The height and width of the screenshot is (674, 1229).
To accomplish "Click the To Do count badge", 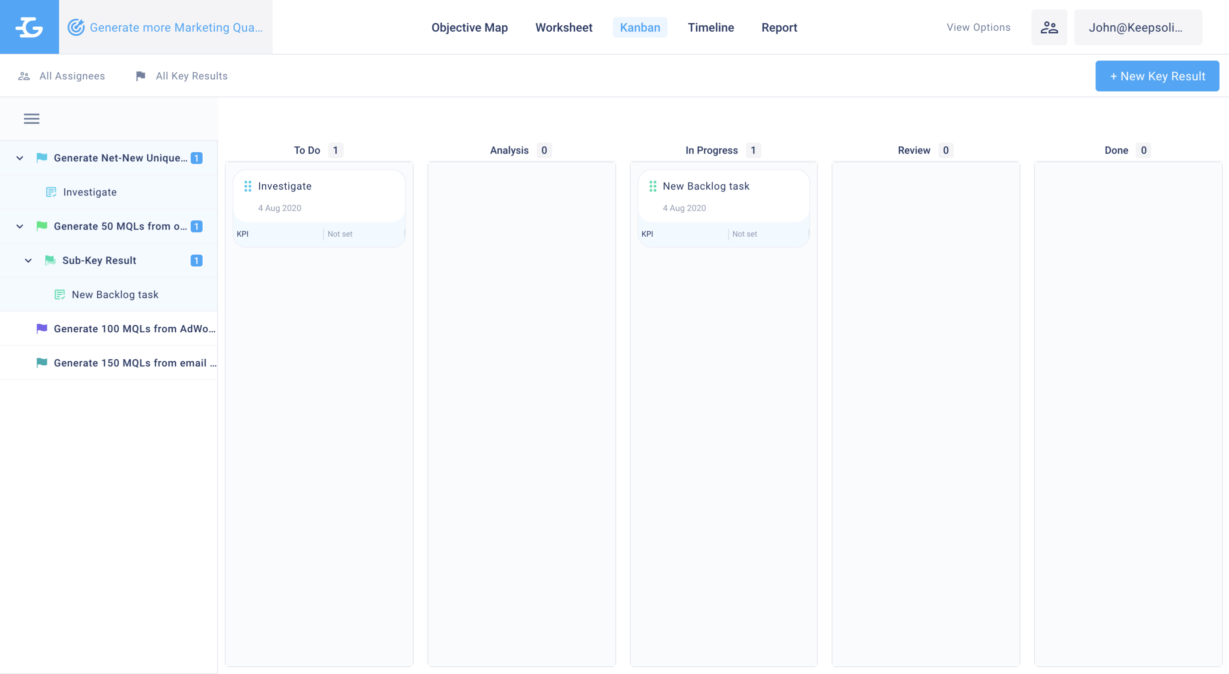I will [335, 150].
